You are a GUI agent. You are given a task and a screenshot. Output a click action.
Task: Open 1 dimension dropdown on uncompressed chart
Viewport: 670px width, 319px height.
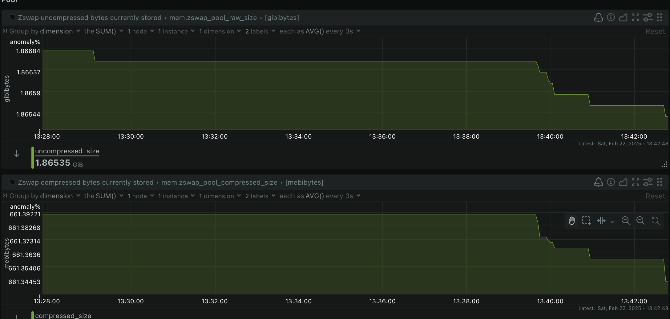click(220, 31)
